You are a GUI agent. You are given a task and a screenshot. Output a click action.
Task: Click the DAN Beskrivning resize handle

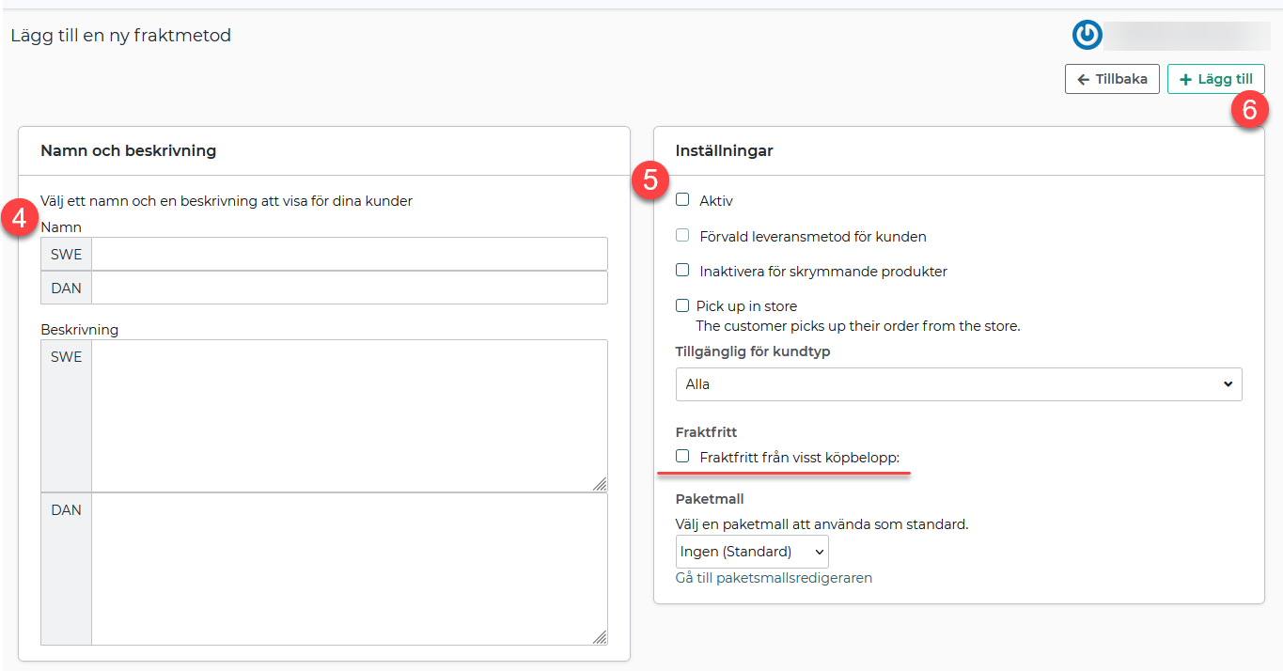coord(600,637)
